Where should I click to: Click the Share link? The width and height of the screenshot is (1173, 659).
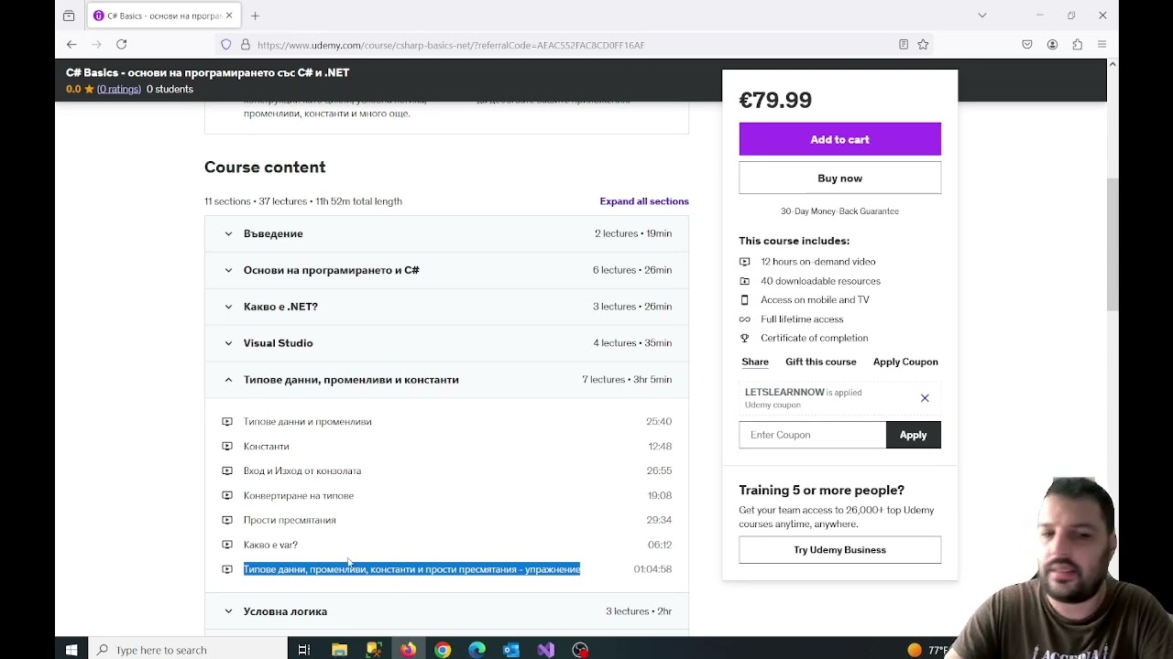pyautogui.click(x=755, y=362)
